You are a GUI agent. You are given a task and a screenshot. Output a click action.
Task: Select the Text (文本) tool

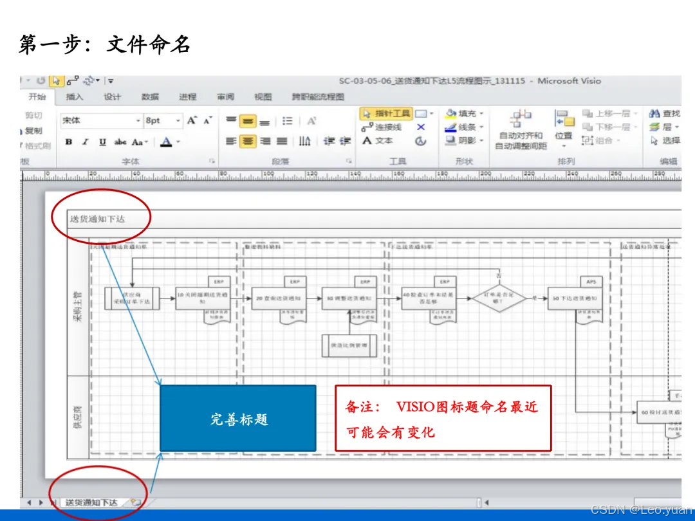tap(378, 141)
